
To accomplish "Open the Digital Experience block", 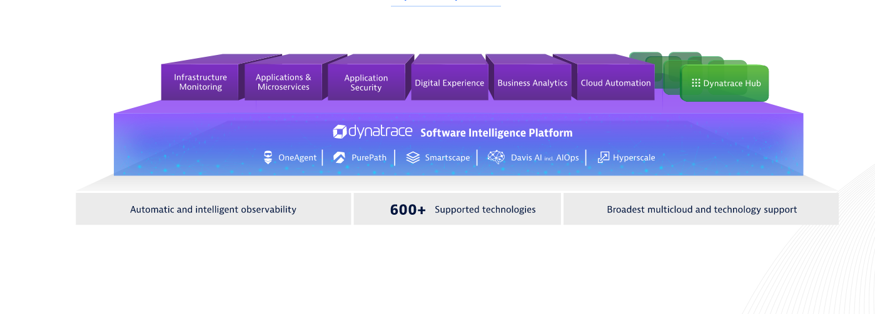I will click(449, 82).
